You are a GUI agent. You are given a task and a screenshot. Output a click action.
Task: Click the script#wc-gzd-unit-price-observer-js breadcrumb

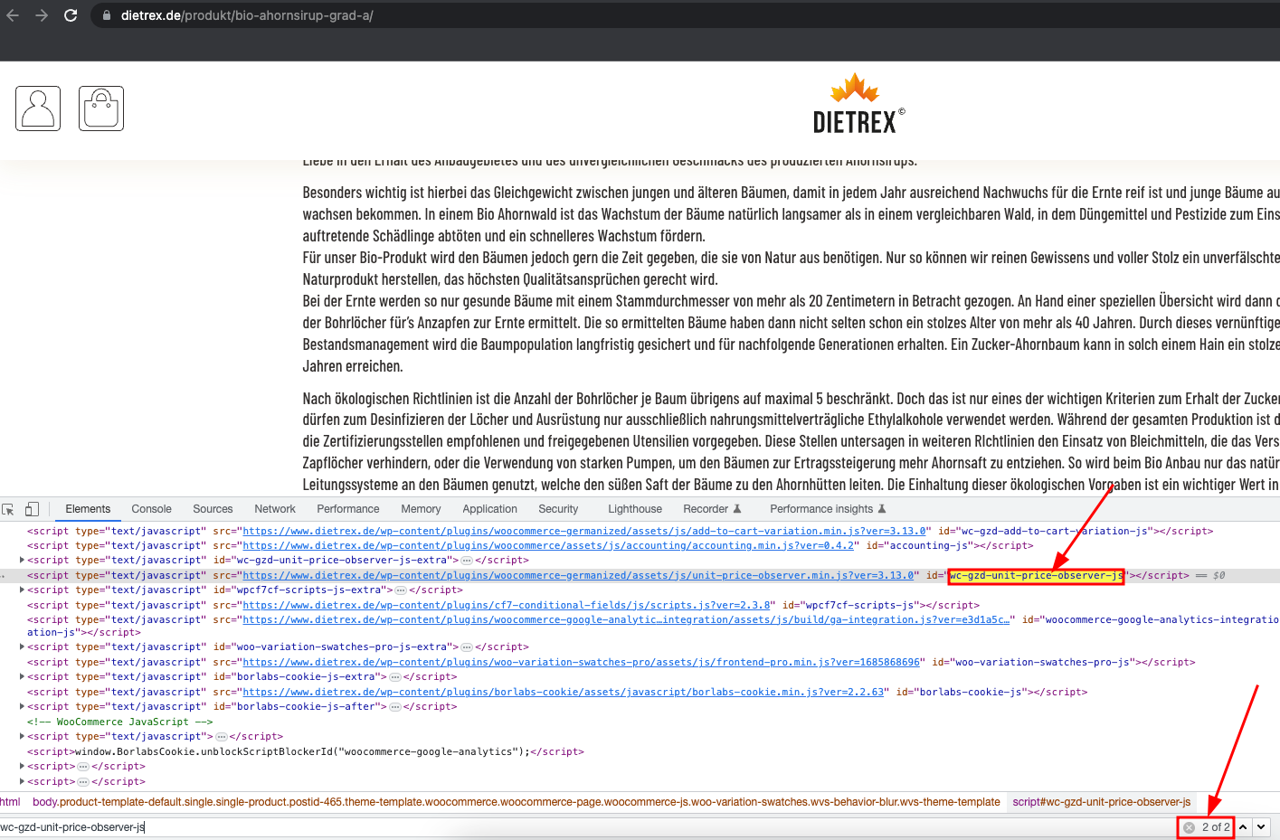pos(1102,802)
